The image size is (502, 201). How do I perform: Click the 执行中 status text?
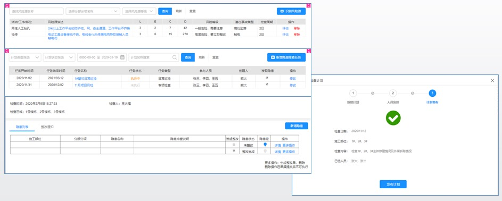click(x=136, y=78)
